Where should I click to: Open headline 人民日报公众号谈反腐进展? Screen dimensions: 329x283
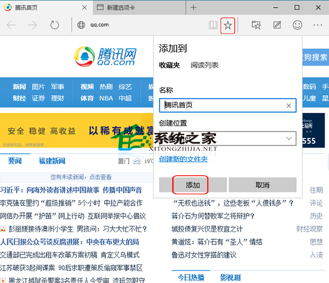tap(70, 242)
